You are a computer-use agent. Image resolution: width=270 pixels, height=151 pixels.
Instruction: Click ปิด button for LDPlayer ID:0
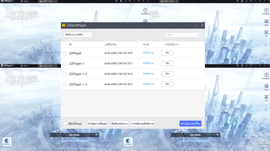pos(167,53)
